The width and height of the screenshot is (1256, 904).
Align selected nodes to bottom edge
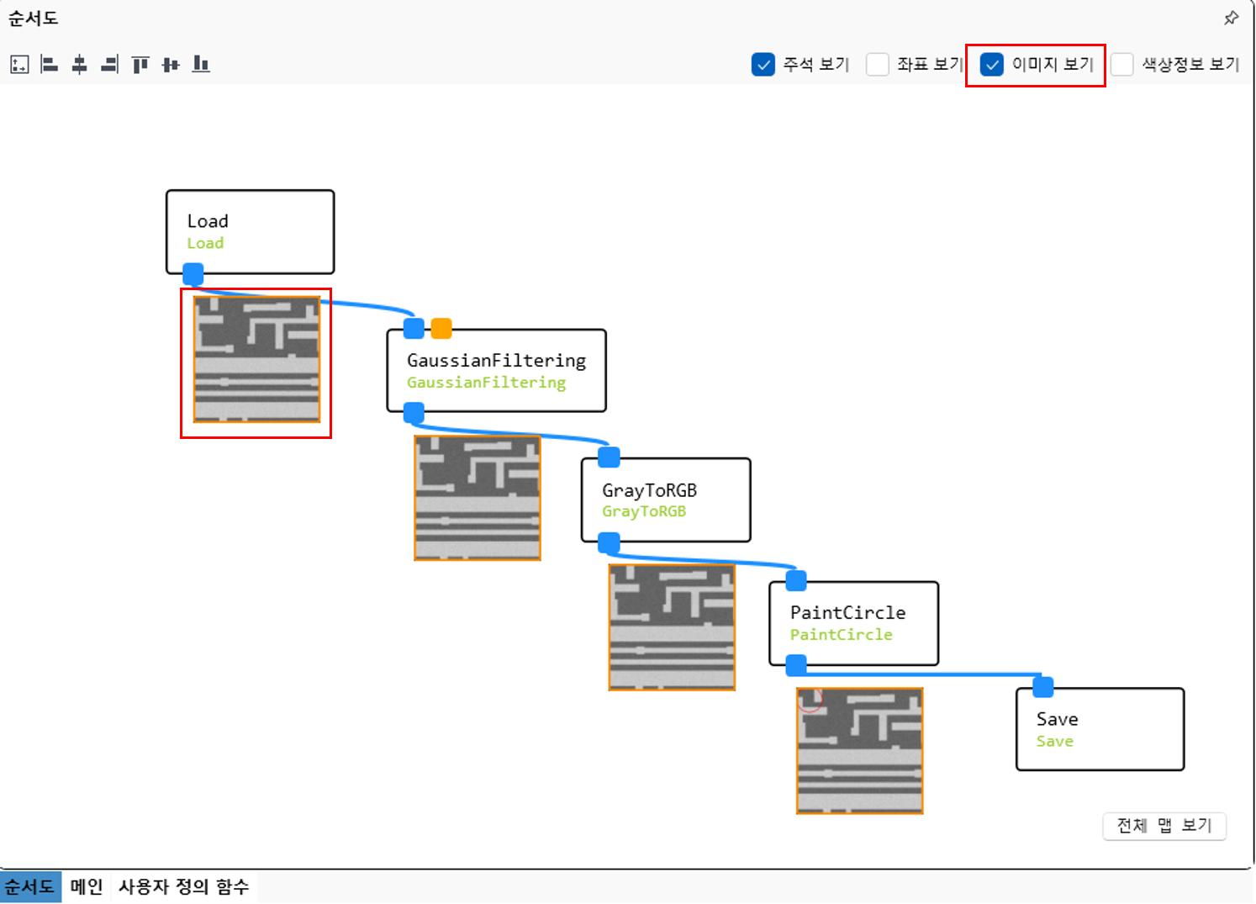201,65
